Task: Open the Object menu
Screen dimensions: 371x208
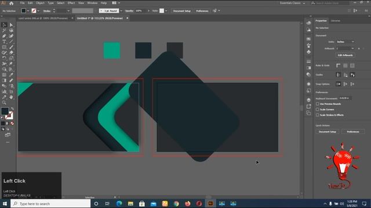Action: [40, 3]
